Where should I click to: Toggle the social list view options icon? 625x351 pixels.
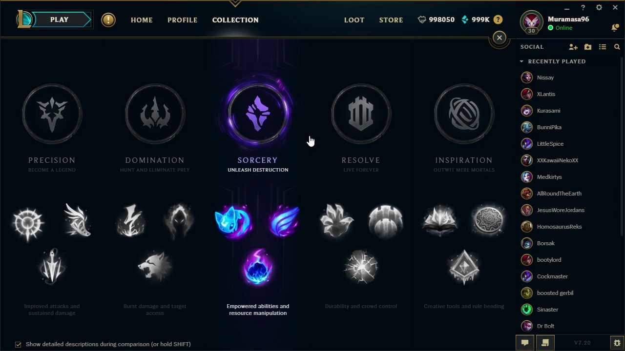603,47
